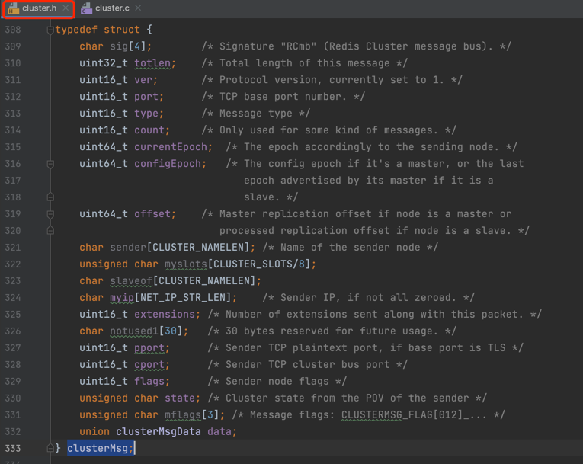Close the cluster.h tab
The image size is (583, 464).
(x=66, y=8)
